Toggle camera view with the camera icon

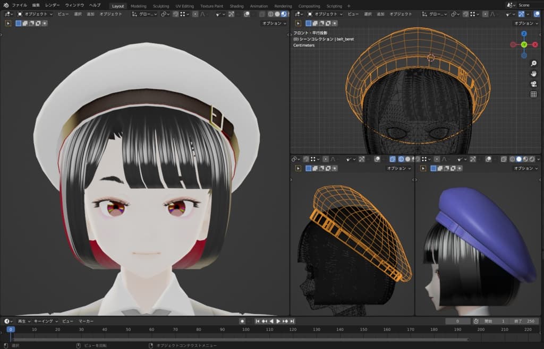pyautogui.click(x=533, y=84)
